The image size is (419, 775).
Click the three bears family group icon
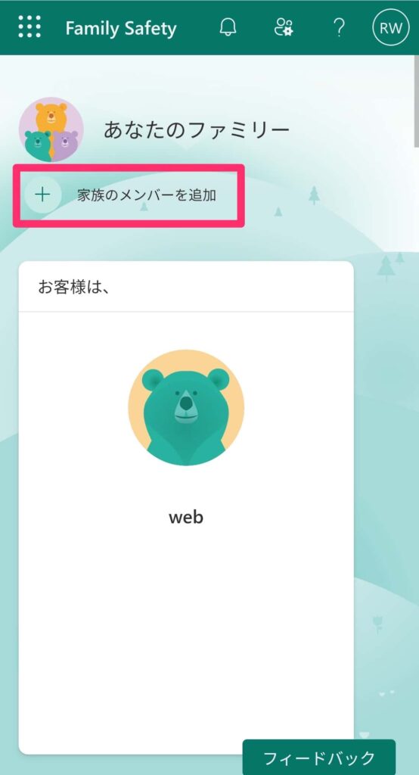51,129
